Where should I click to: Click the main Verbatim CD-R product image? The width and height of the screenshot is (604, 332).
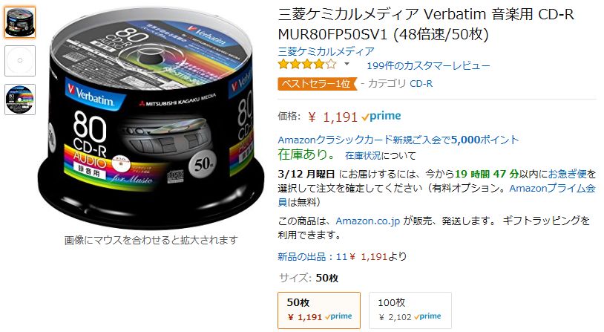tap(151, 117)
